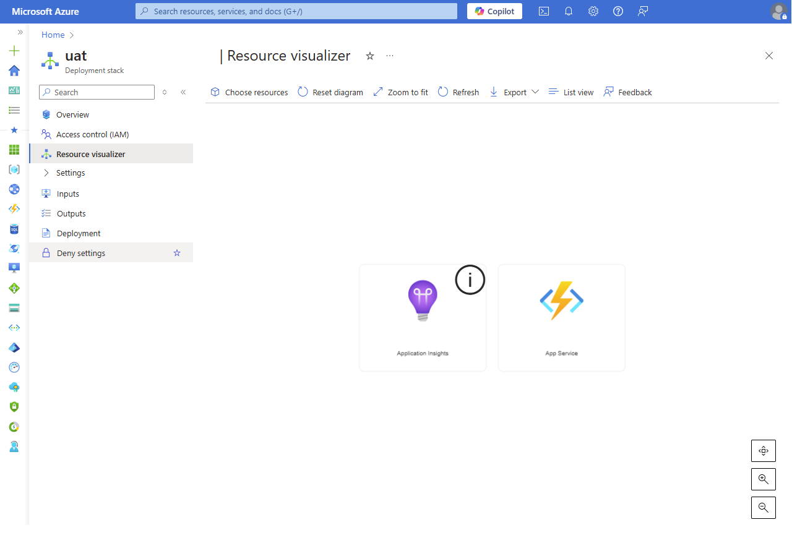The image size is (792, 551).
Task: Collapse the resource menu with double chevron
Action: click(183, 92)
